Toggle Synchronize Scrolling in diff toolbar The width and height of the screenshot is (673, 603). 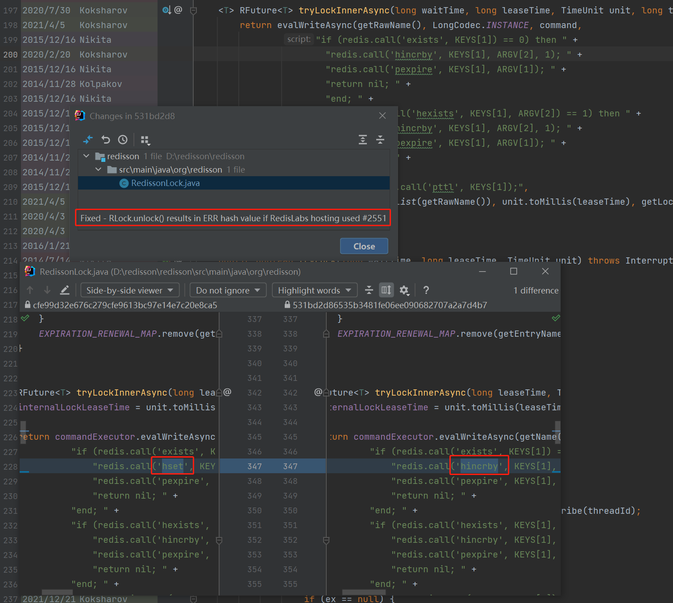pos(386,290)
